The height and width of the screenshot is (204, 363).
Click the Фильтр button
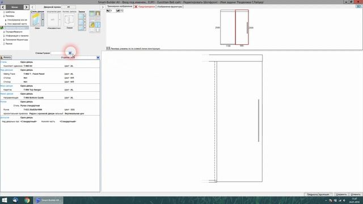tap(6, 57)
